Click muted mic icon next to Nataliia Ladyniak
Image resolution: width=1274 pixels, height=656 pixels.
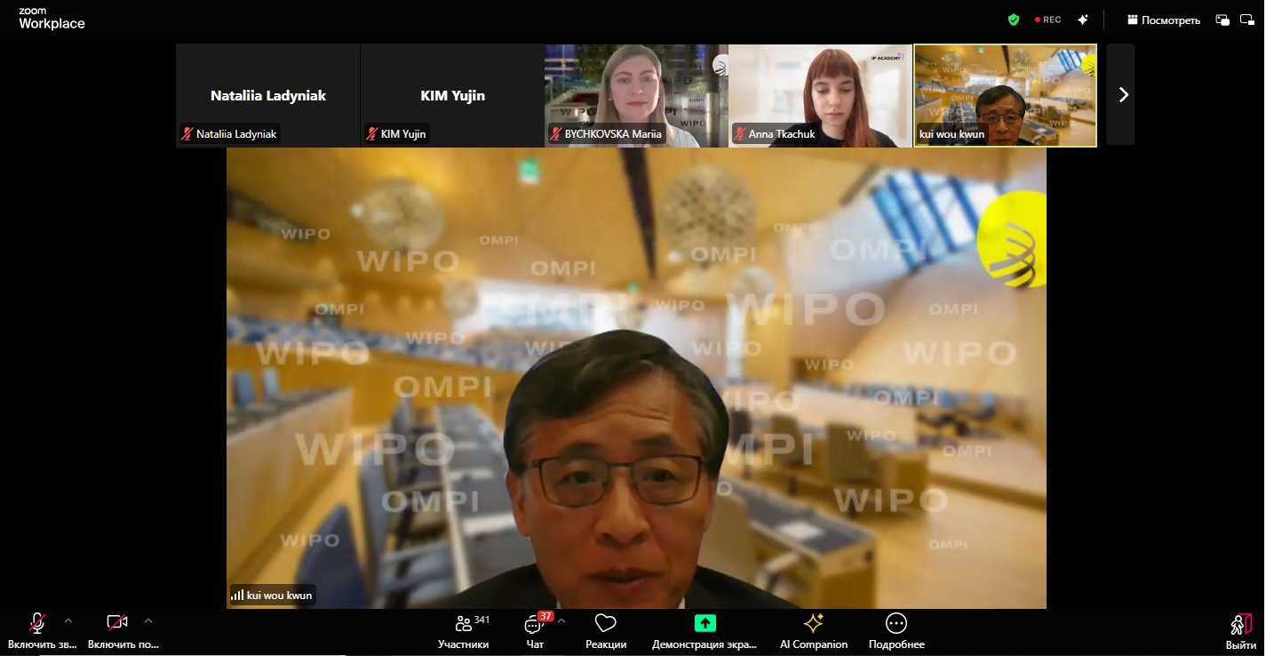[187, 134]
